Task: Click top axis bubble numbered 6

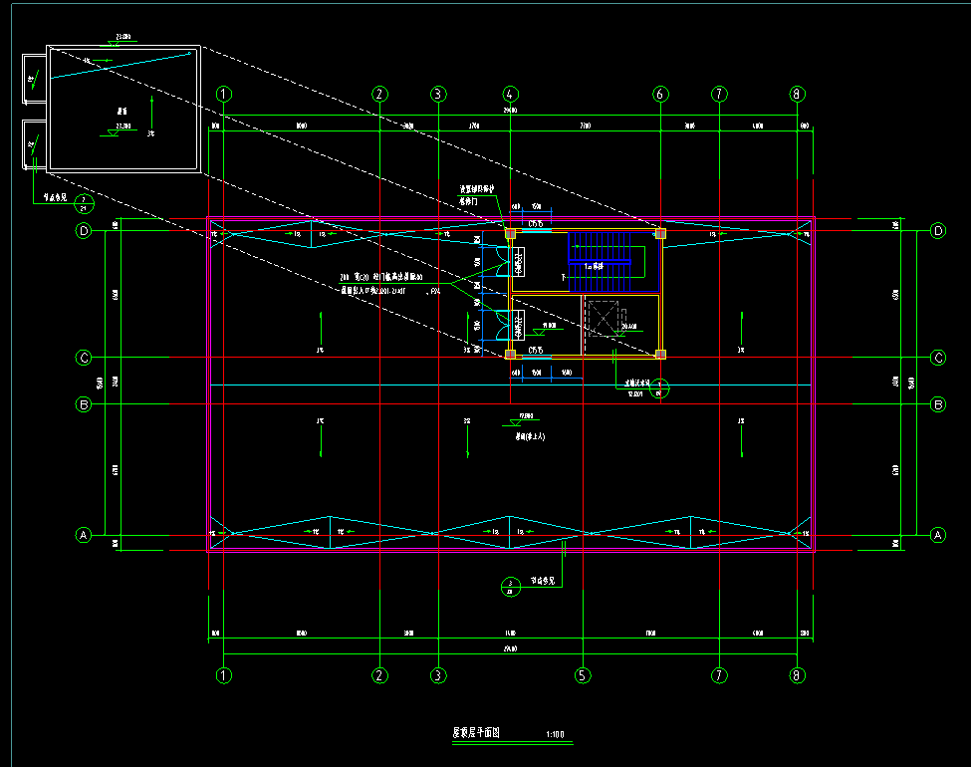Action: tap(660, 94)
